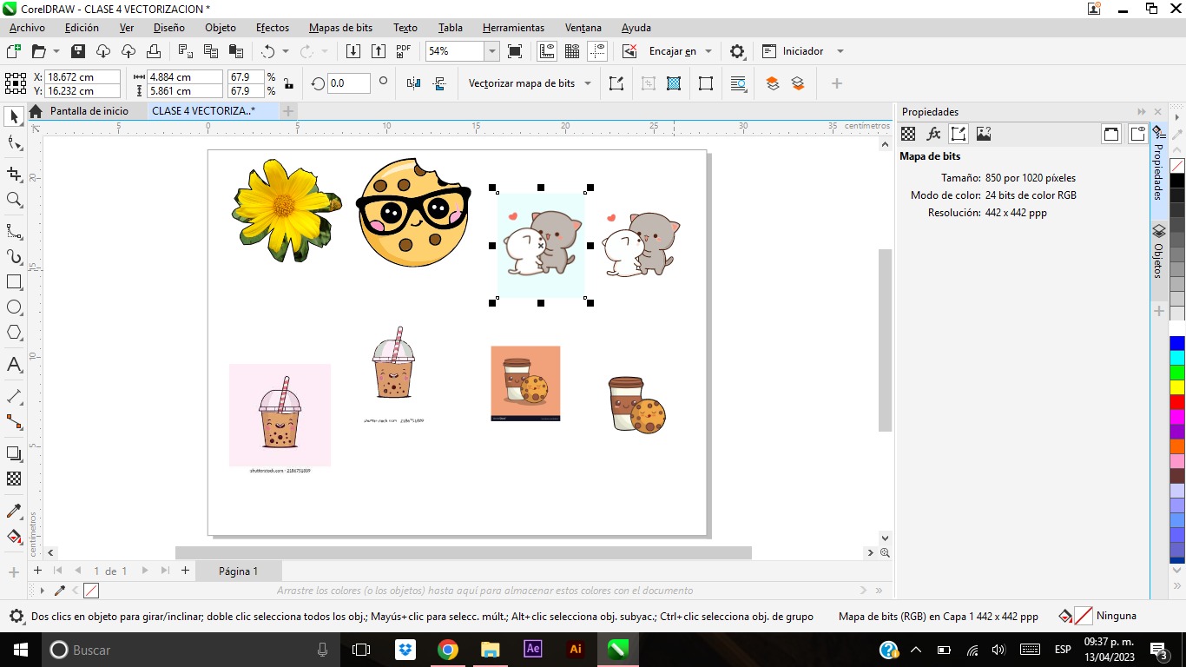Open Adobe Illustrator from the taskbar
The image size is (1186, 667).
point(575,650)
